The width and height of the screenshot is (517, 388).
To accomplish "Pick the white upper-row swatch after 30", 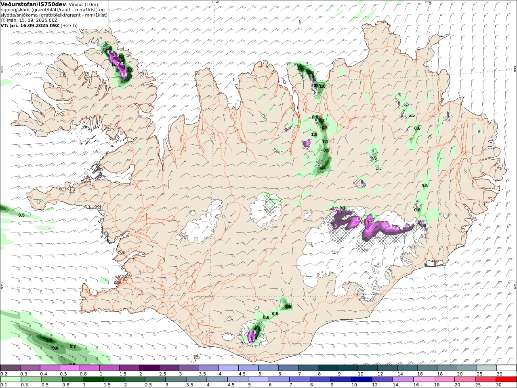I will [x=507, y=368].
